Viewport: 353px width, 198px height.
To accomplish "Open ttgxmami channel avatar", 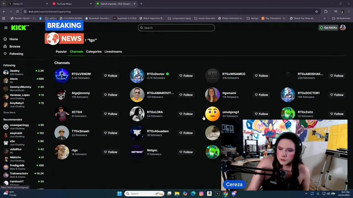I will [x=212, y=95].
